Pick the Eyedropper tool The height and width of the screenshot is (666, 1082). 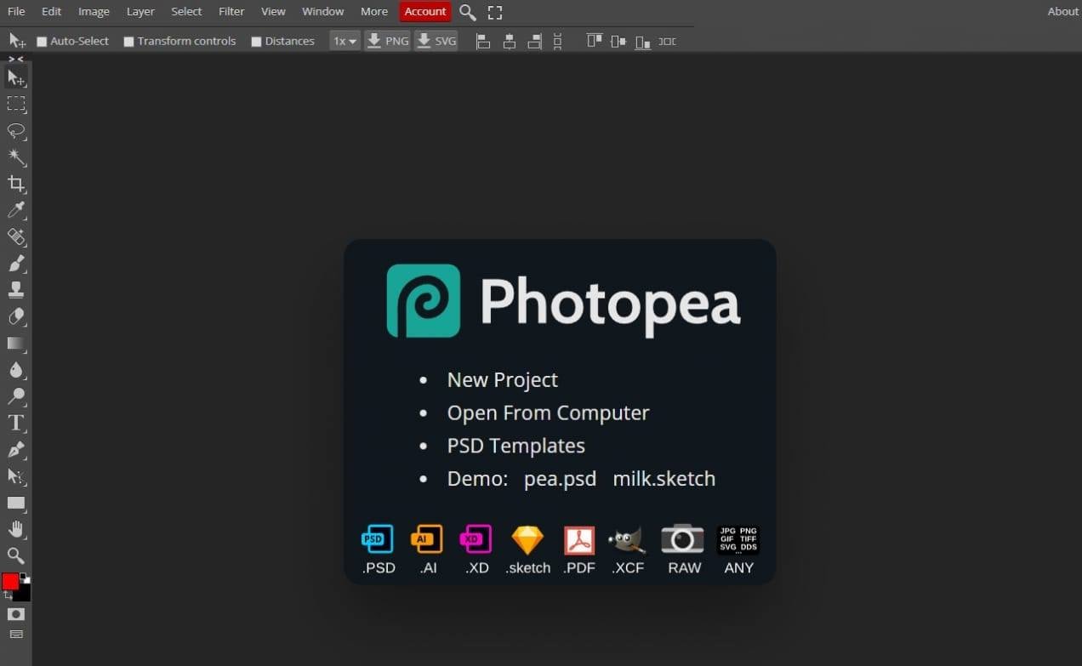(16, 211)
